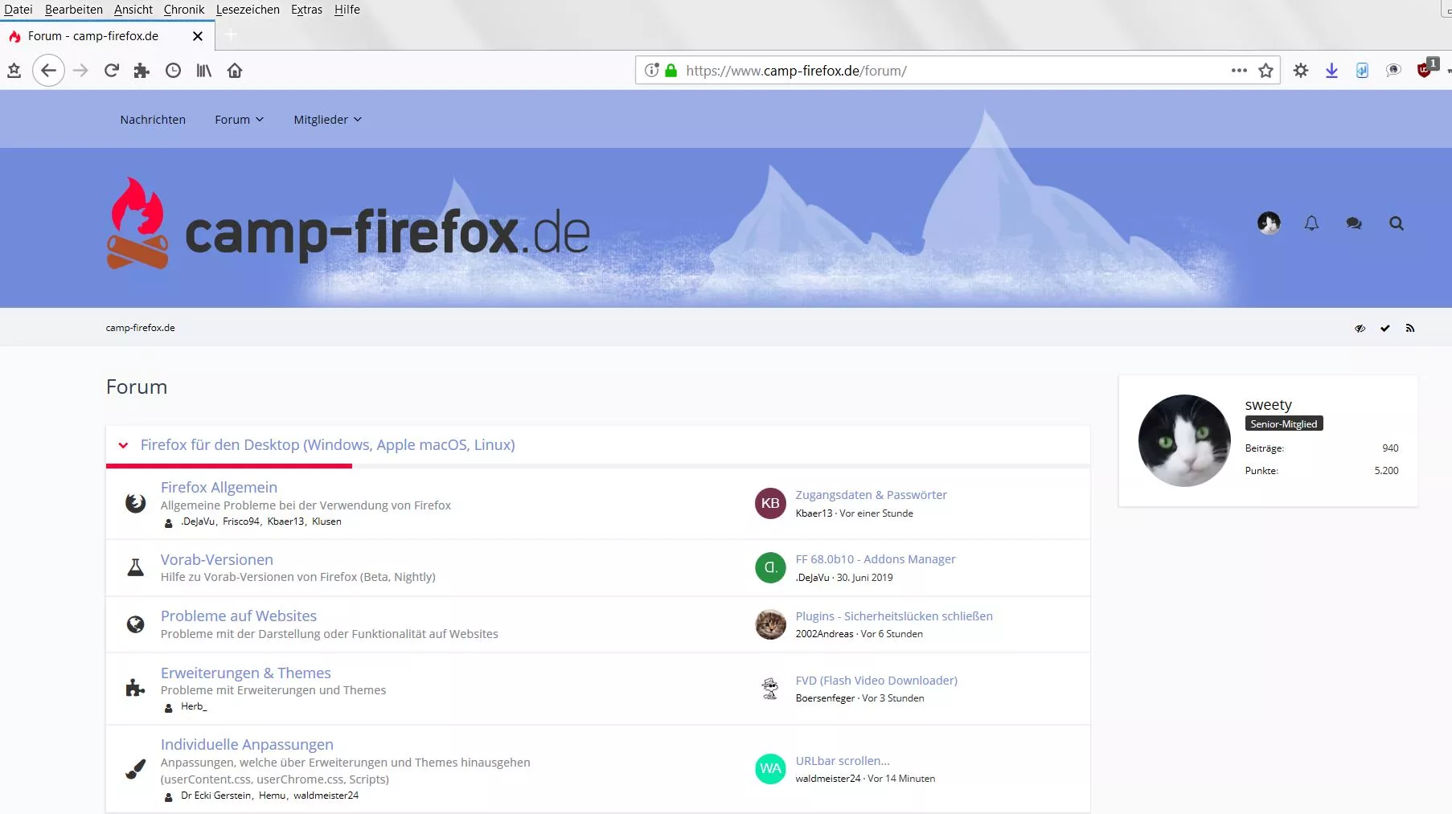Go to the home page via house icon
Viewport: 1452px width, 814px height.
point(235,71)
